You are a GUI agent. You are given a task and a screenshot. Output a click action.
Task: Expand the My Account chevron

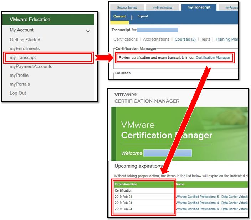(x=88, y=31)
